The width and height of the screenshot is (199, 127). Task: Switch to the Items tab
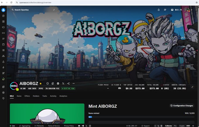[19, 96]
